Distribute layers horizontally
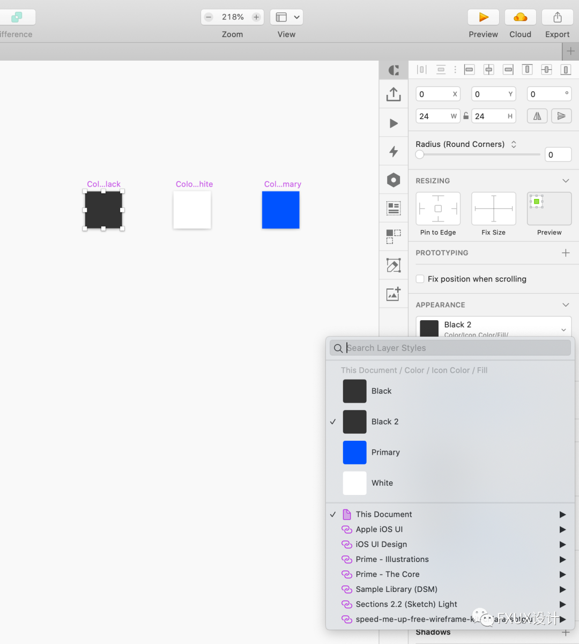 pos(422,69)
